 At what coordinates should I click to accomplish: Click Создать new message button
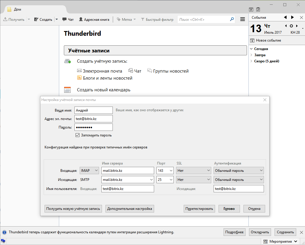[43, 19]
